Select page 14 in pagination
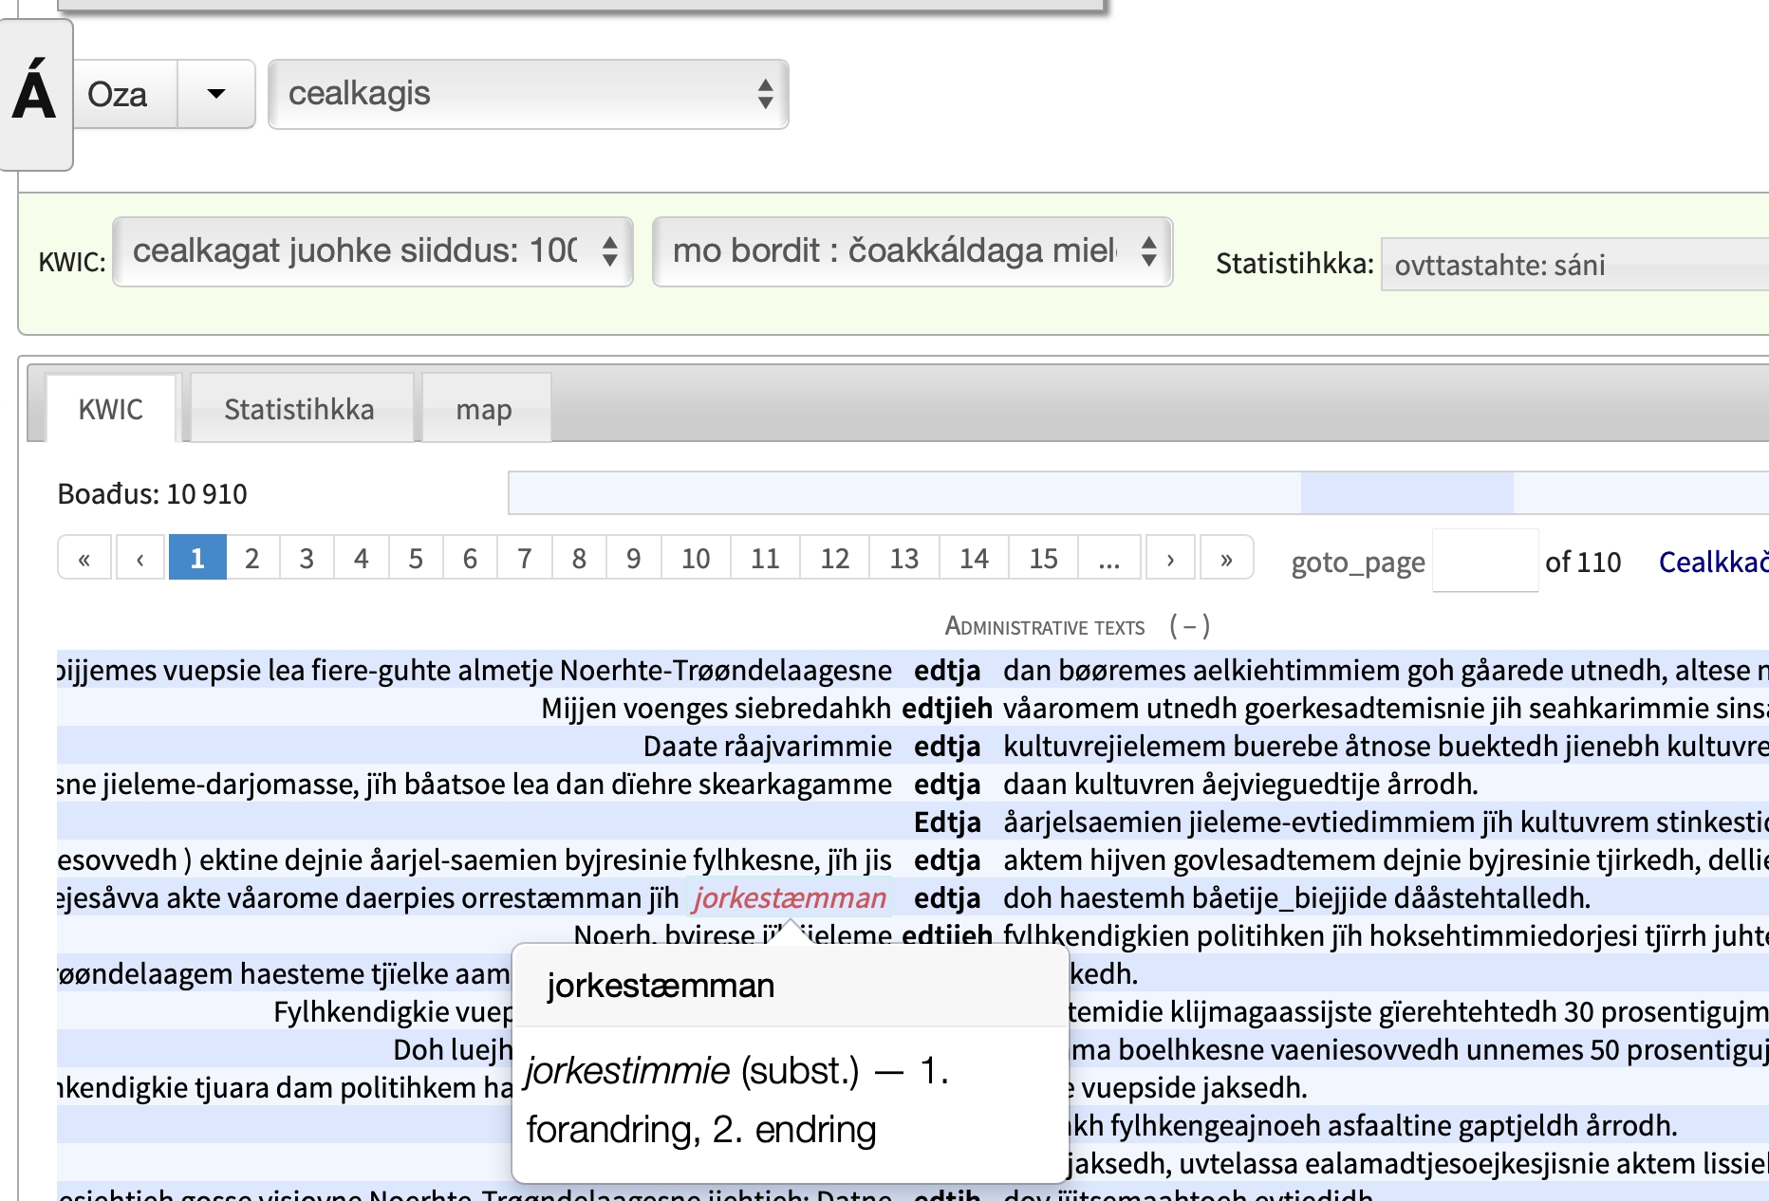This screenshot has height=1201, width=1769. pos(974,558)
